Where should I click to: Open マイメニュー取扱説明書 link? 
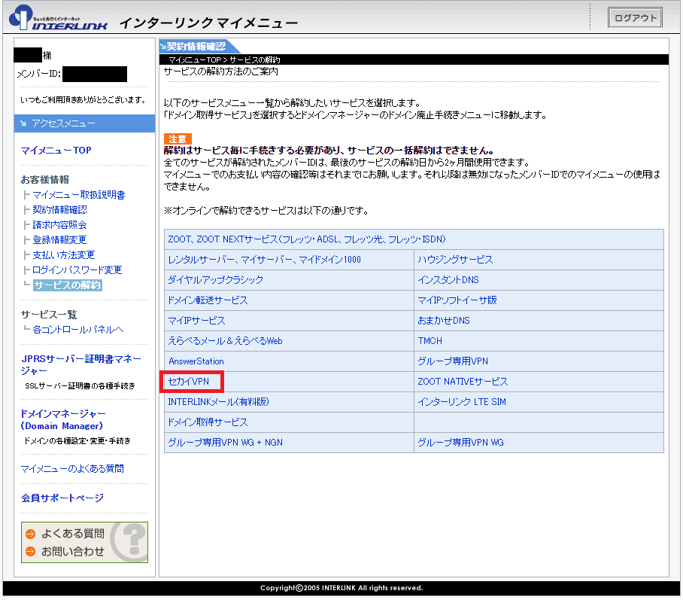(x=79, y=195)
